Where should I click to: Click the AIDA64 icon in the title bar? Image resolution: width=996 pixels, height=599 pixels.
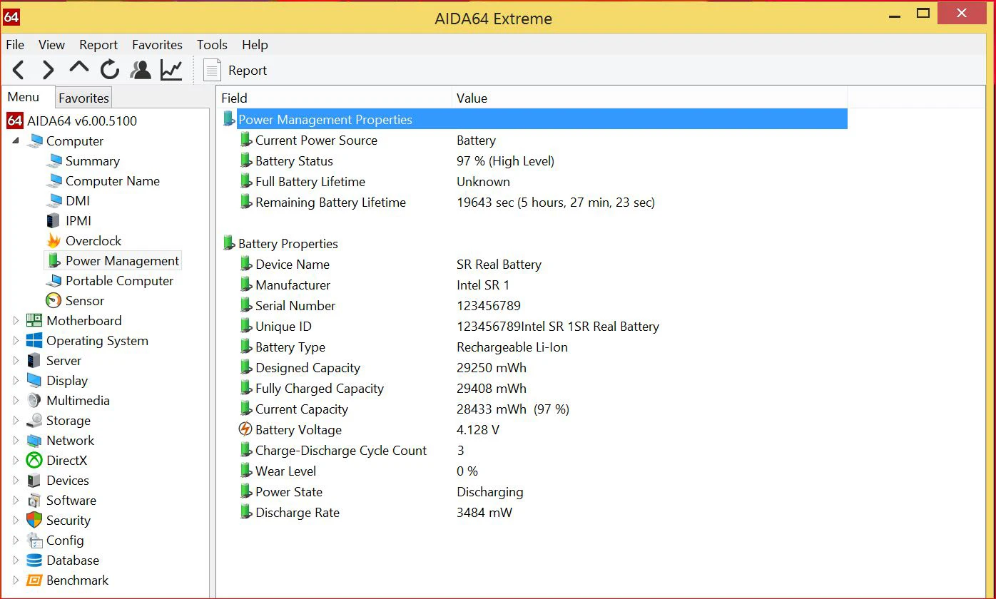tap(11, 17)
